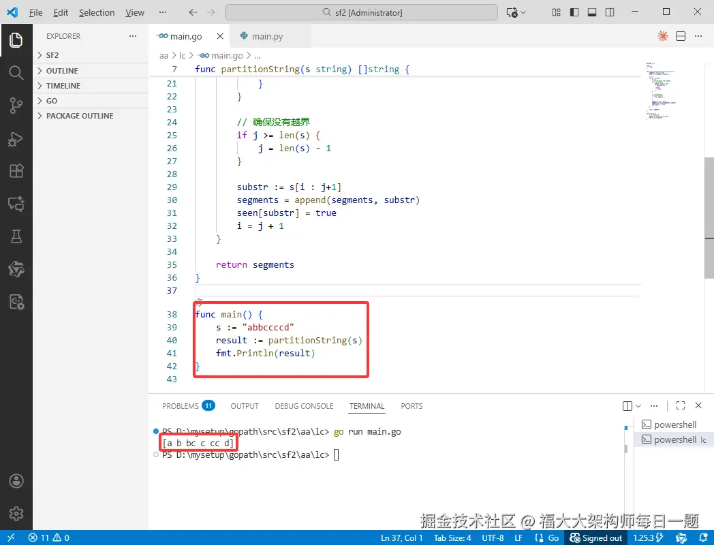The height and width of the screenshot is (545, 714).
Task: Expand the TIMELINE section
Action: coord(91,86)
